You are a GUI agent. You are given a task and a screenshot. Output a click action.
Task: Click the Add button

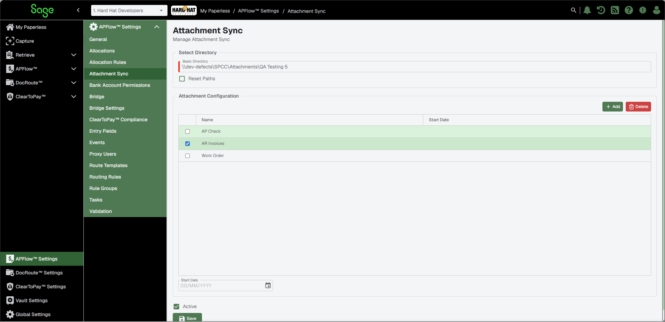613,107
